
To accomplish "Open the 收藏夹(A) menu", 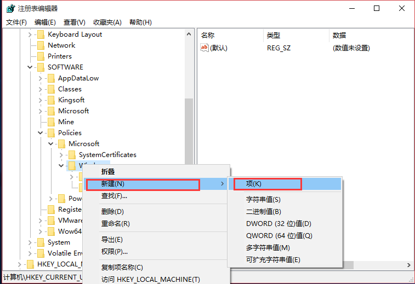I will pyautogui.click(x=107, y=22).
